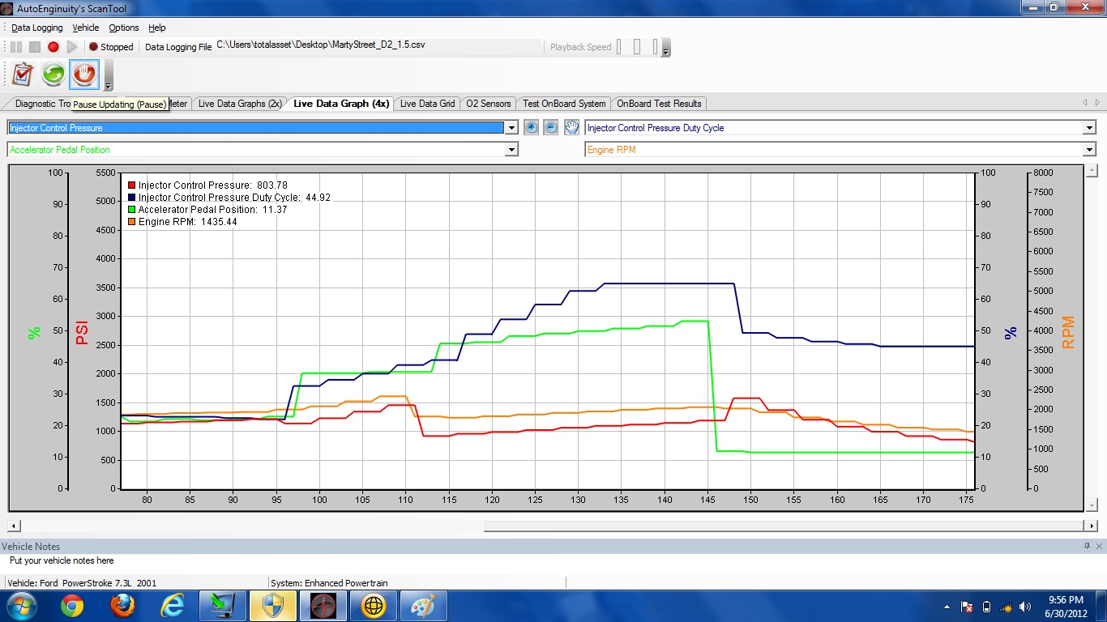Click the stop data logging button
The image size is (1107, 622).
[35, 47]
